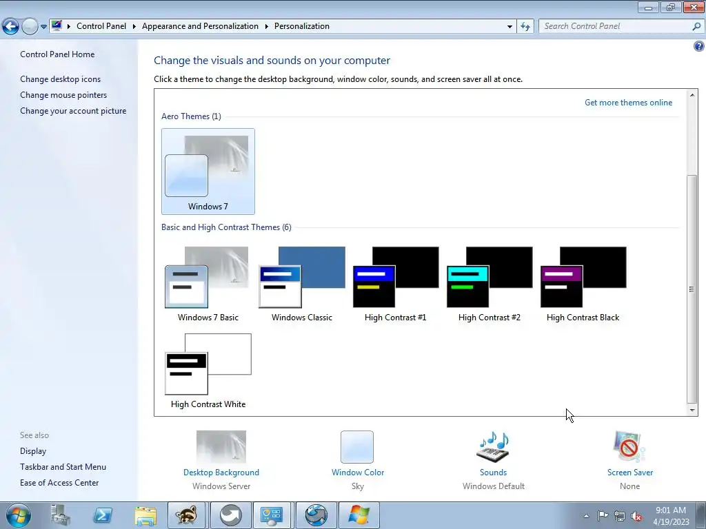
Task: Select High Contrast #1 theme
Action: pyautogui.click(x=395, y=284)
